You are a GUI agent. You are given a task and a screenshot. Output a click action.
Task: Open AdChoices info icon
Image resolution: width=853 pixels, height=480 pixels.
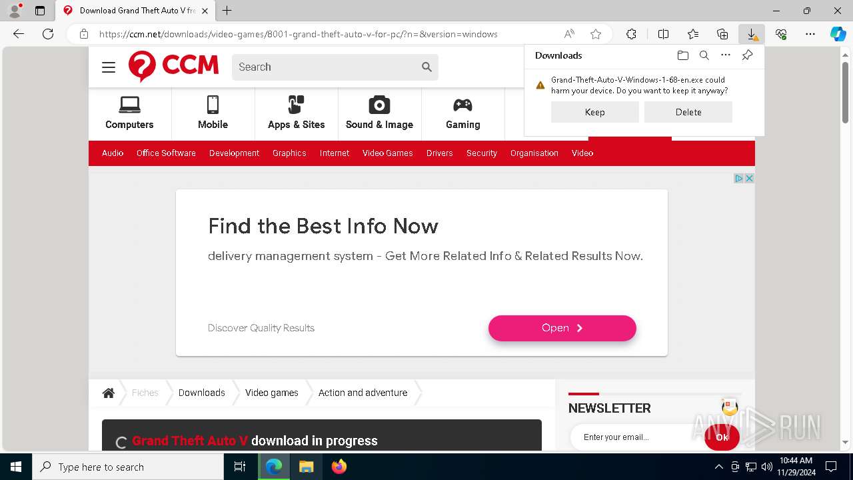(x=739, y=178)
